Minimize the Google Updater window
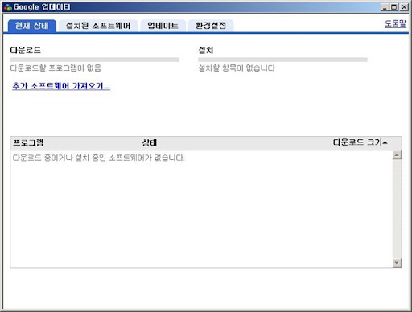This screenshot has height=312, width=412. point(385,7)
